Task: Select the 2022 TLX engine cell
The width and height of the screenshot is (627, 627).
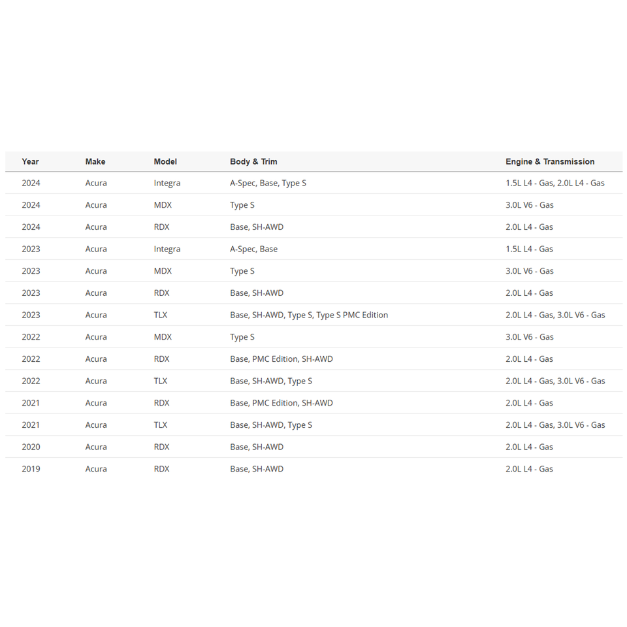Action: (555, 381)
